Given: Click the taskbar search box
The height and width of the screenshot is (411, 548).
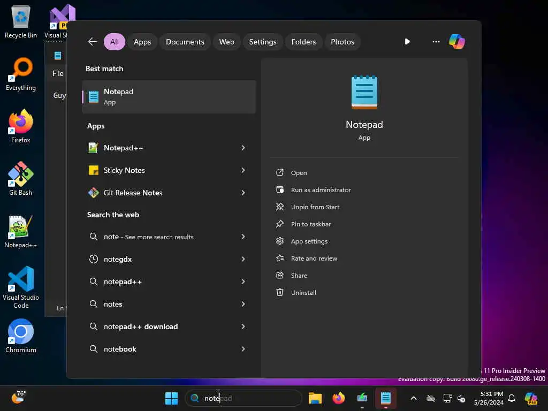Looking at the screenshot, I should pos(243,398).
